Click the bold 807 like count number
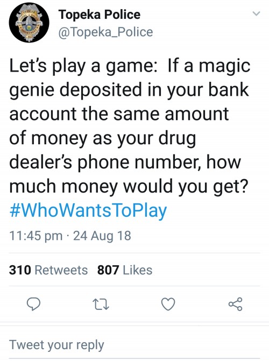 (108, 270)
